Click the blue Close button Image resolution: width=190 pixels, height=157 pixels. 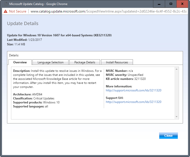tap(168, 136)
